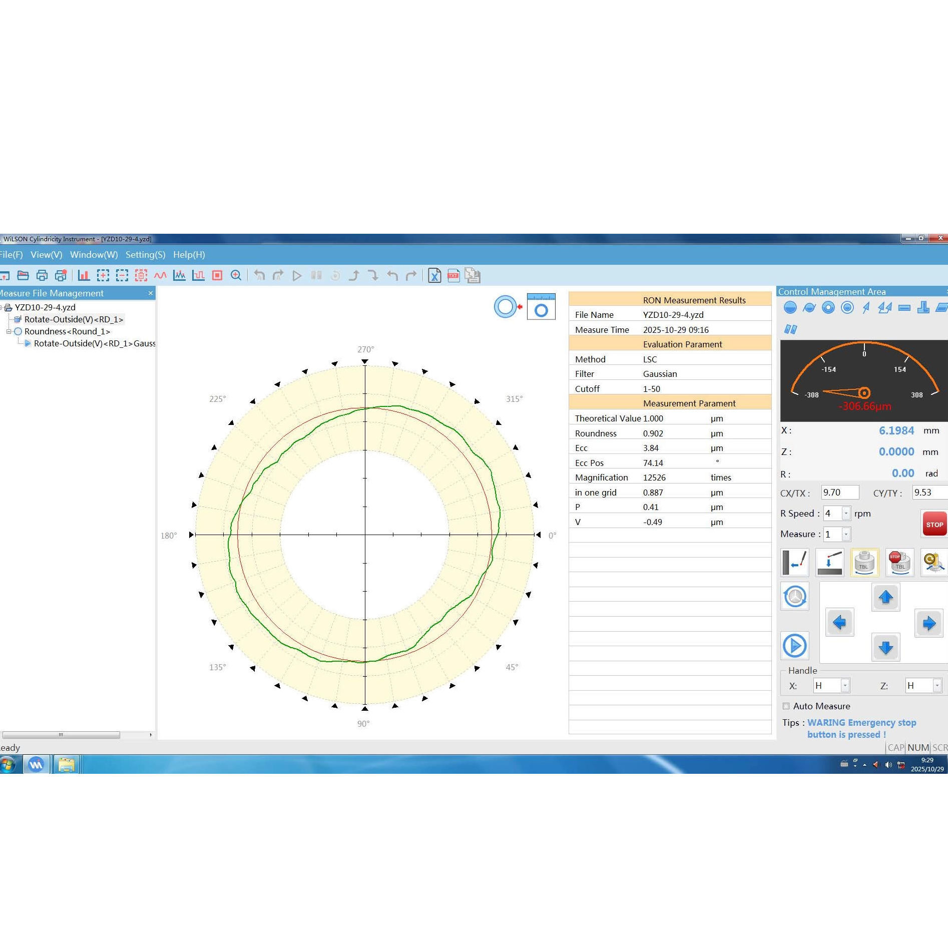This screenshot has height=948, width=948.
Task: Open the Setting(S) menu
Action: [x=146, y=255]
